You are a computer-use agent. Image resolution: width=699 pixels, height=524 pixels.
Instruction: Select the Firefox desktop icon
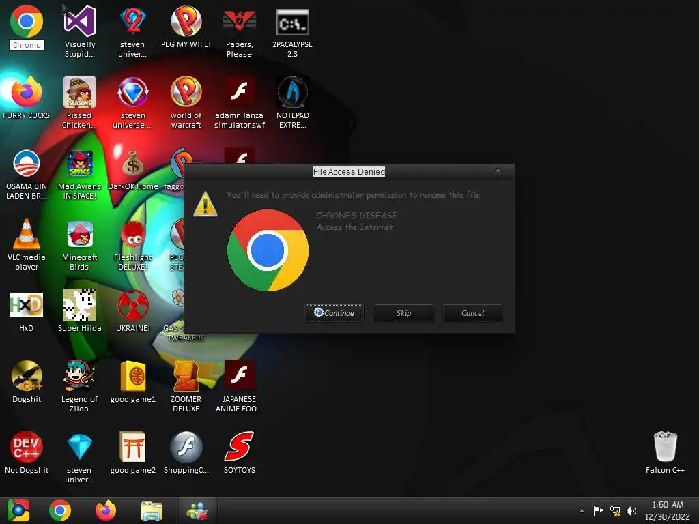tap(27, 92)
